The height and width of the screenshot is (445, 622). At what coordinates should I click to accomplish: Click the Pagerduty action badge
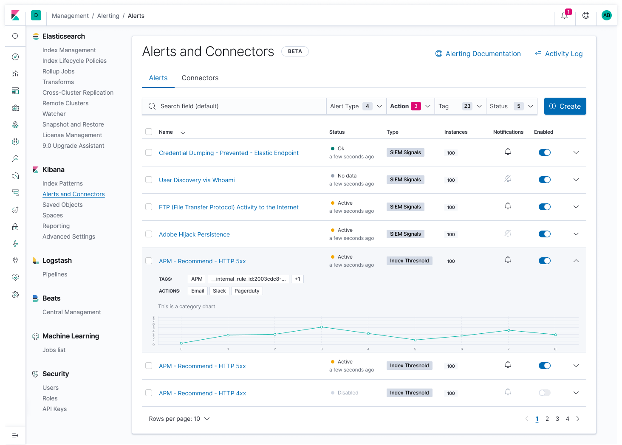tap(247, 291)
